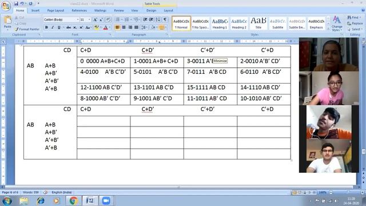Viewport: 366px width, 206px height.
Task: Toggle underline formatting
Action: [59, 27]
